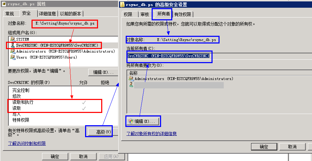
Task: Click the advanced security folder title icon
Action: click(123, 4)
